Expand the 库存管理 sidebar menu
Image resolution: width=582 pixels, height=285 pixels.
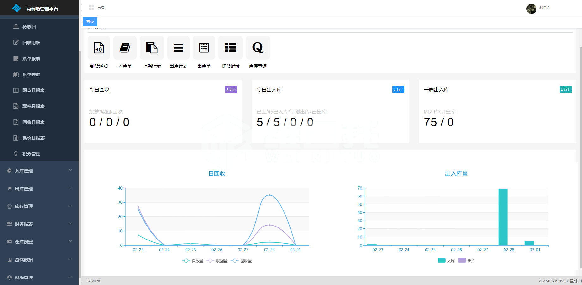tap(39, 206)
